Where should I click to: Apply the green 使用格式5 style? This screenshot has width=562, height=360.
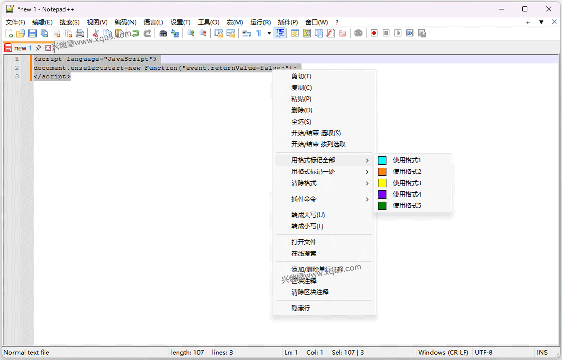(x=413, y=206)
